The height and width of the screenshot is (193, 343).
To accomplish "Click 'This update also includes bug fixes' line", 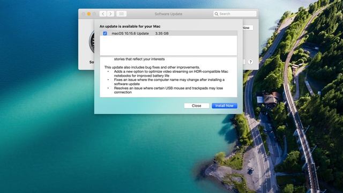I will [x=152, y=67].
